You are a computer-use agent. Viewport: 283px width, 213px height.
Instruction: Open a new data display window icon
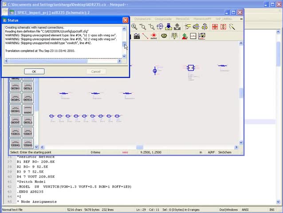point(193,36)
